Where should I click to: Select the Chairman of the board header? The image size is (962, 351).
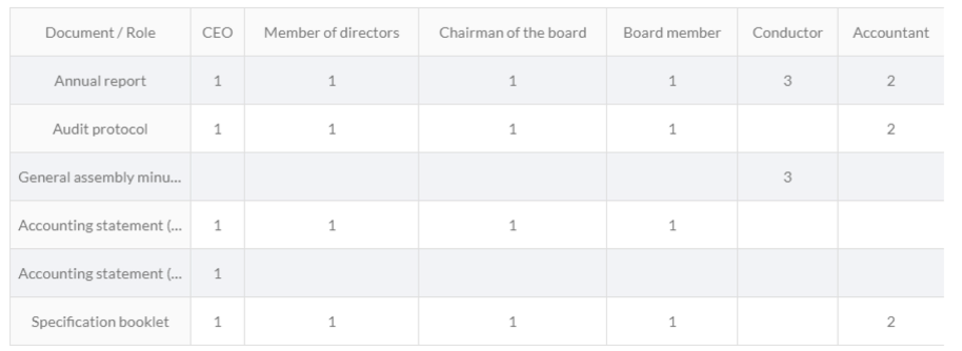pos(512,32)
